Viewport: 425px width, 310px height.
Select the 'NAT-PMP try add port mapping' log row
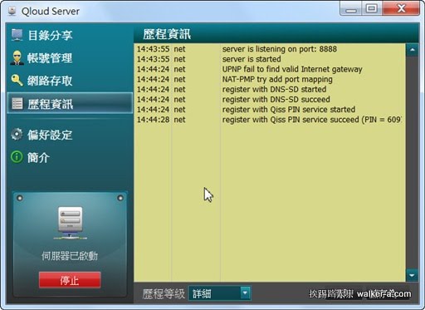pyautogui.click(x=270, y=79)
